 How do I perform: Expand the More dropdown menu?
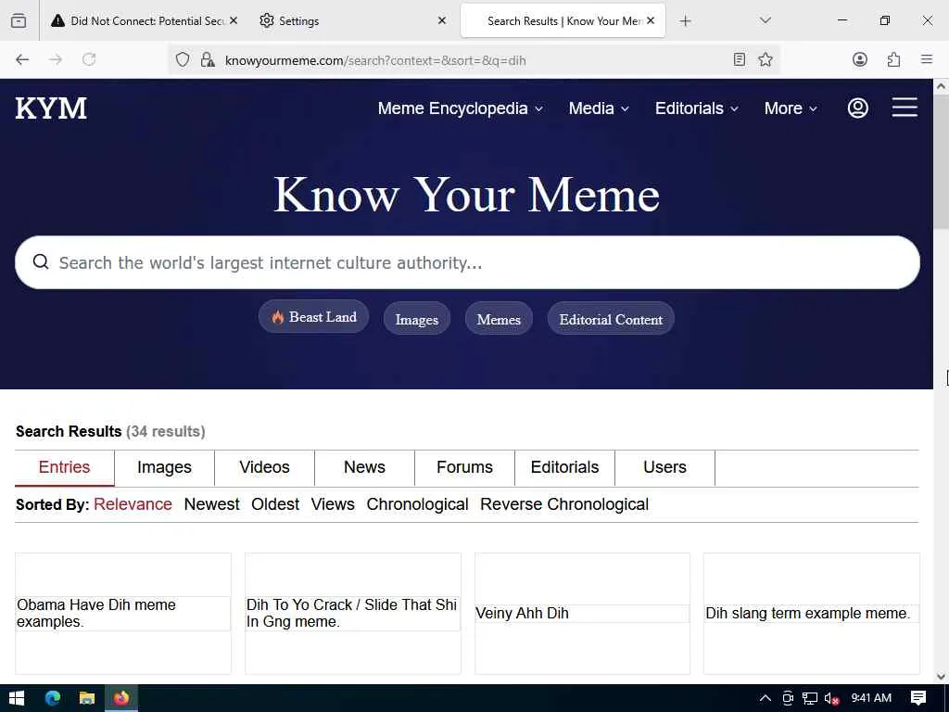(x=791, y=108)
